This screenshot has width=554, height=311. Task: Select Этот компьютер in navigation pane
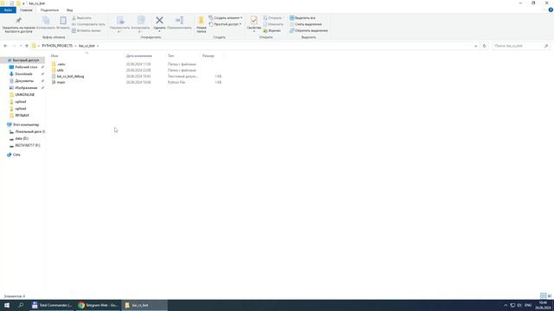point(26,124)
